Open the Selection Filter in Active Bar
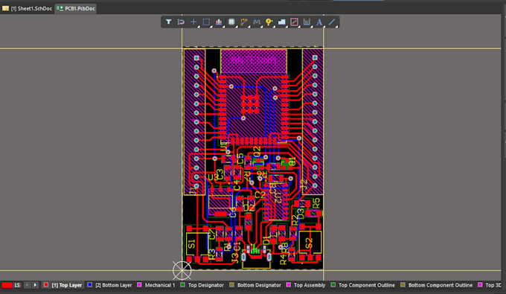 click(x=168, y=22)
